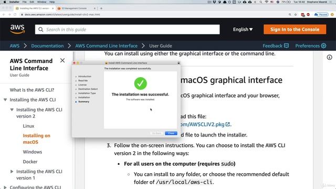Click the Stephane Maarek user name in the menu bar
Viewport: 336px width, 189px height.
[317, 2]
